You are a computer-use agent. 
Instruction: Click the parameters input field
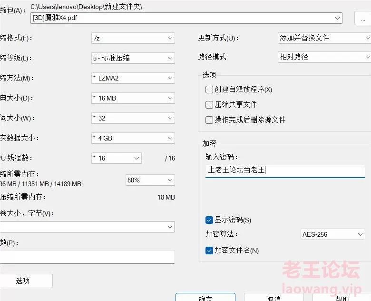click(88, 257)
